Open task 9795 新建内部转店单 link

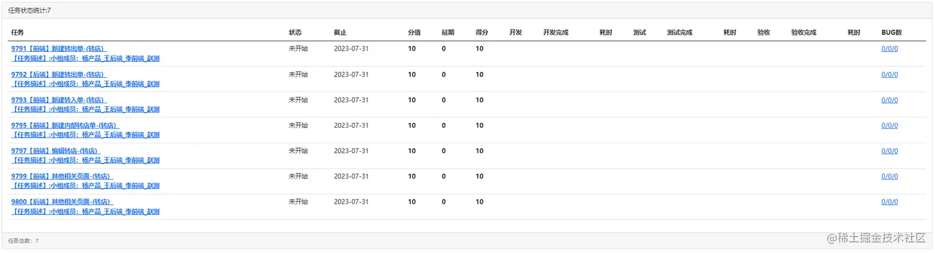65,125
